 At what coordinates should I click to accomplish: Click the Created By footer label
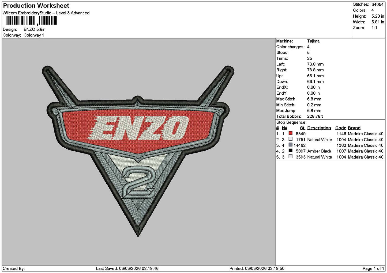pos(14,268)
